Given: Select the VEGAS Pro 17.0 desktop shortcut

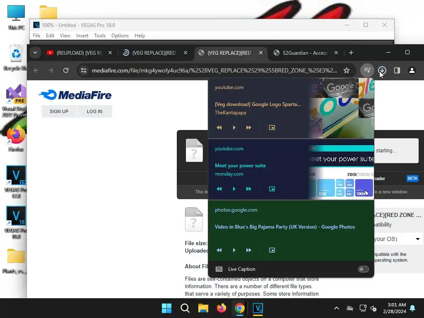Looking at the screenshot, I should coord(16,182).
